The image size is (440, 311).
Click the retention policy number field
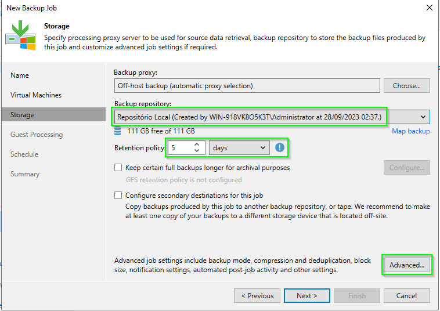click(181, 148)
